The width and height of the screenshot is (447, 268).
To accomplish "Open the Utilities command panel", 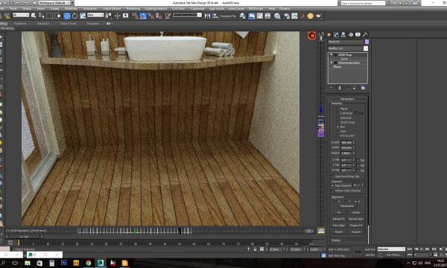I will point(365,34).
